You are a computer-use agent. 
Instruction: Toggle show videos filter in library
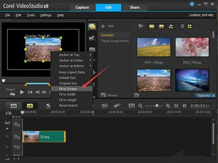tap(152, 27)
